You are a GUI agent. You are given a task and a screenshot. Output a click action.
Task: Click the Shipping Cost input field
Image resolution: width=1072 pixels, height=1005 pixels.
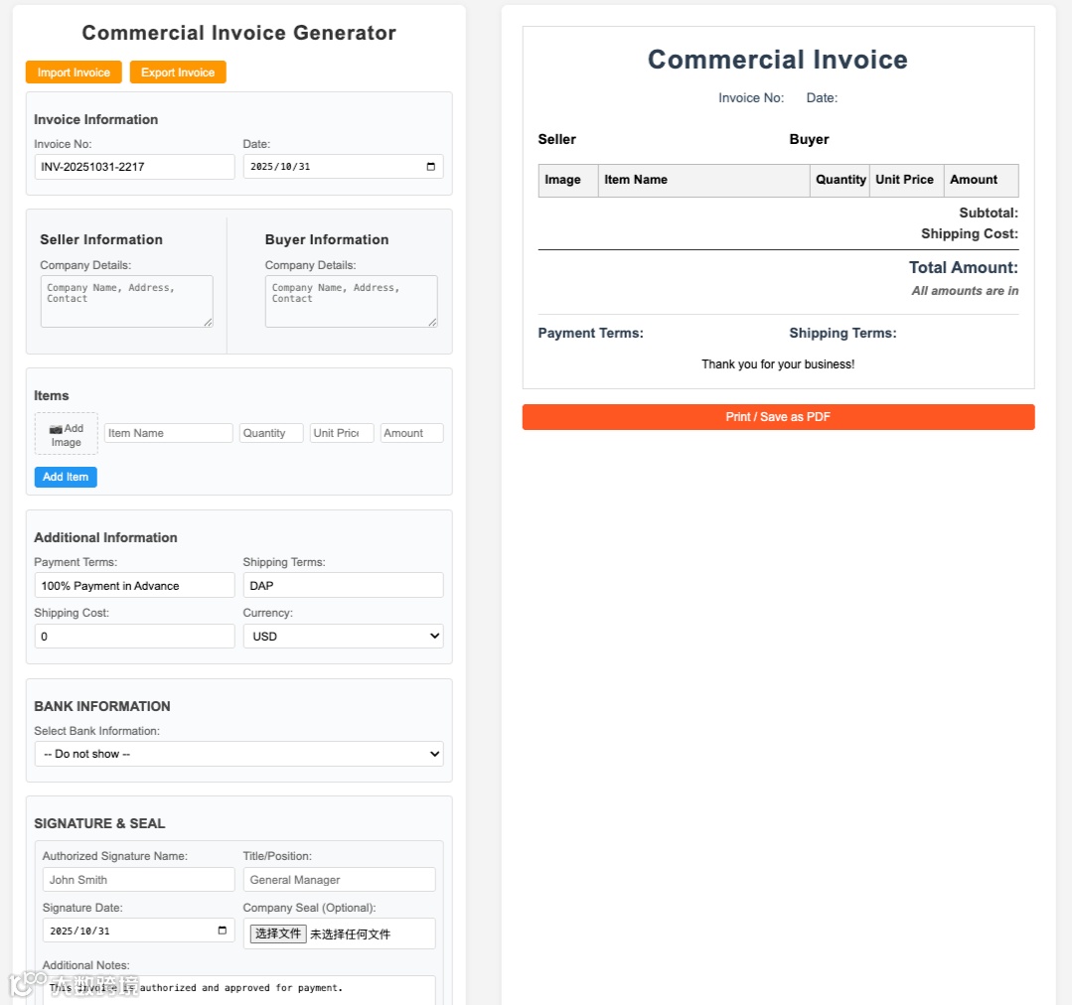coord(134,637)
